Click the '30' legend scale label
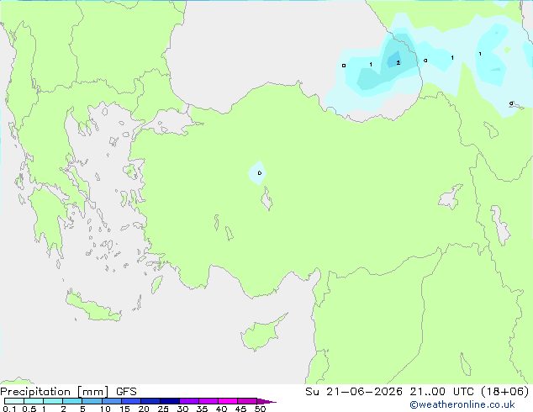Image resolution: width=533 pixels, height=412 pixels. point(182,409)
